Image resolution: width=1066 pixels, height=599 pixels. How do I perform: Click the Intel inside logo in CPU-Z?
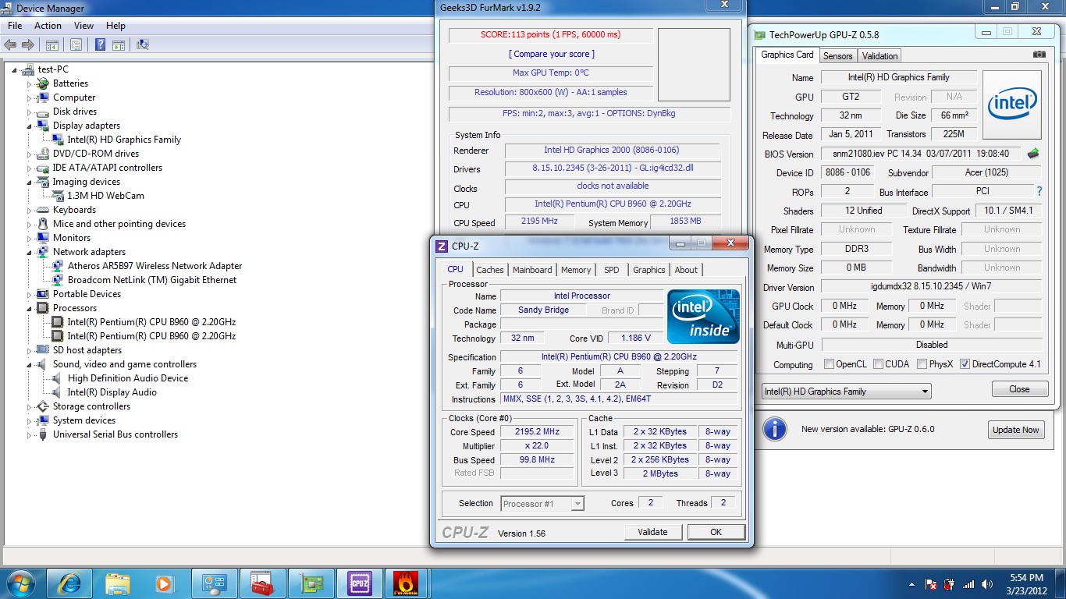point(703,317)
